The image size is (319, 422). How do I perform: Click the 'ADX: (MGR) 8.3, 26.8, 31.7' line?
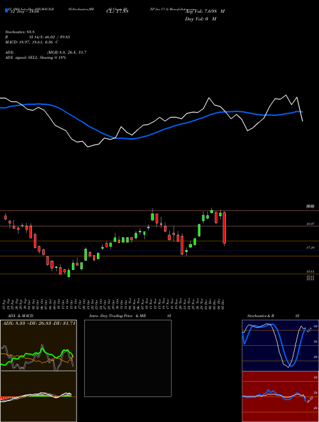tap(46, 52)
